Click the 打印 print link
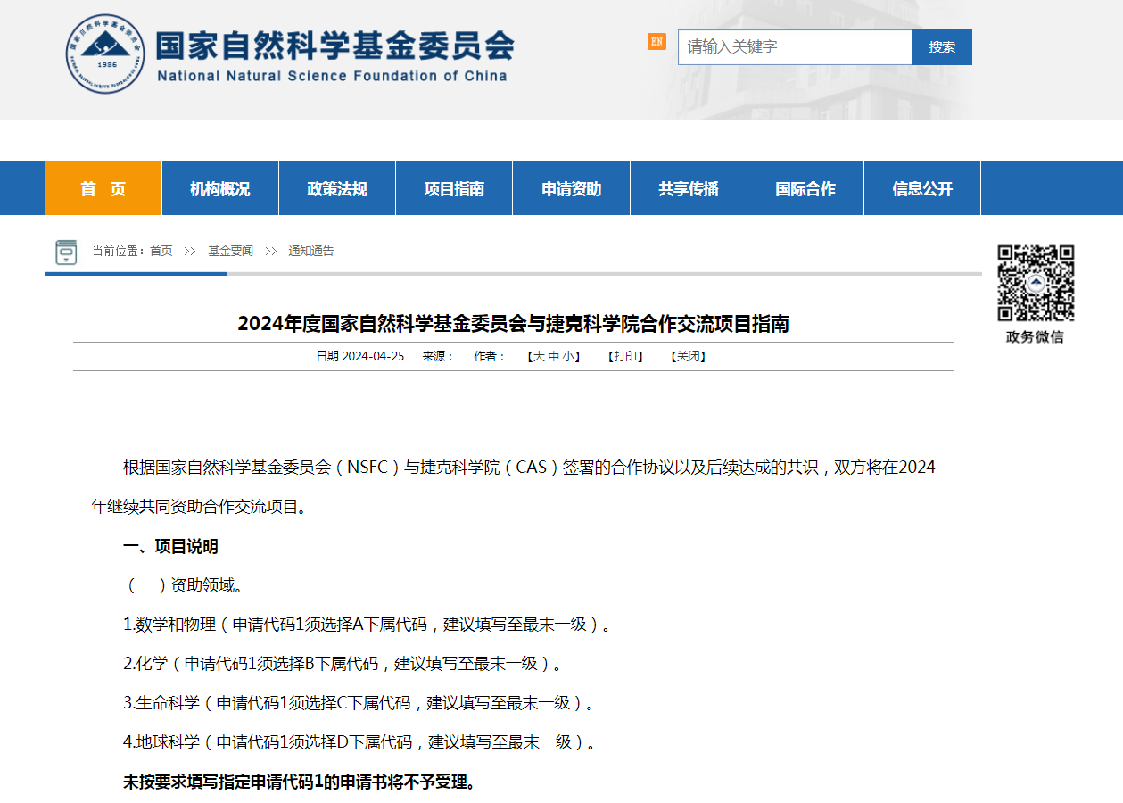 [625, 357]
